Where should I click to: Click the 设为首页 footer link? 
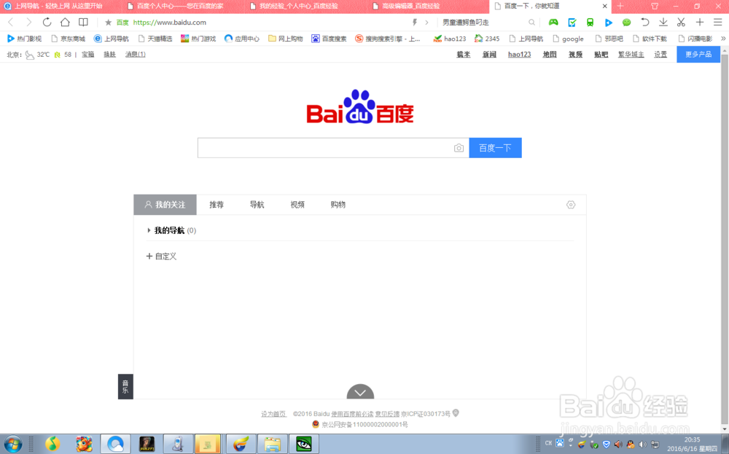[x=273, y=414]
